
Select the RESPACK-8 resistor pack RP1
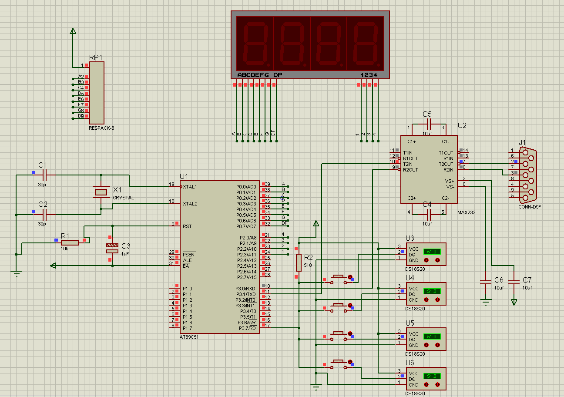coord(97,93)
